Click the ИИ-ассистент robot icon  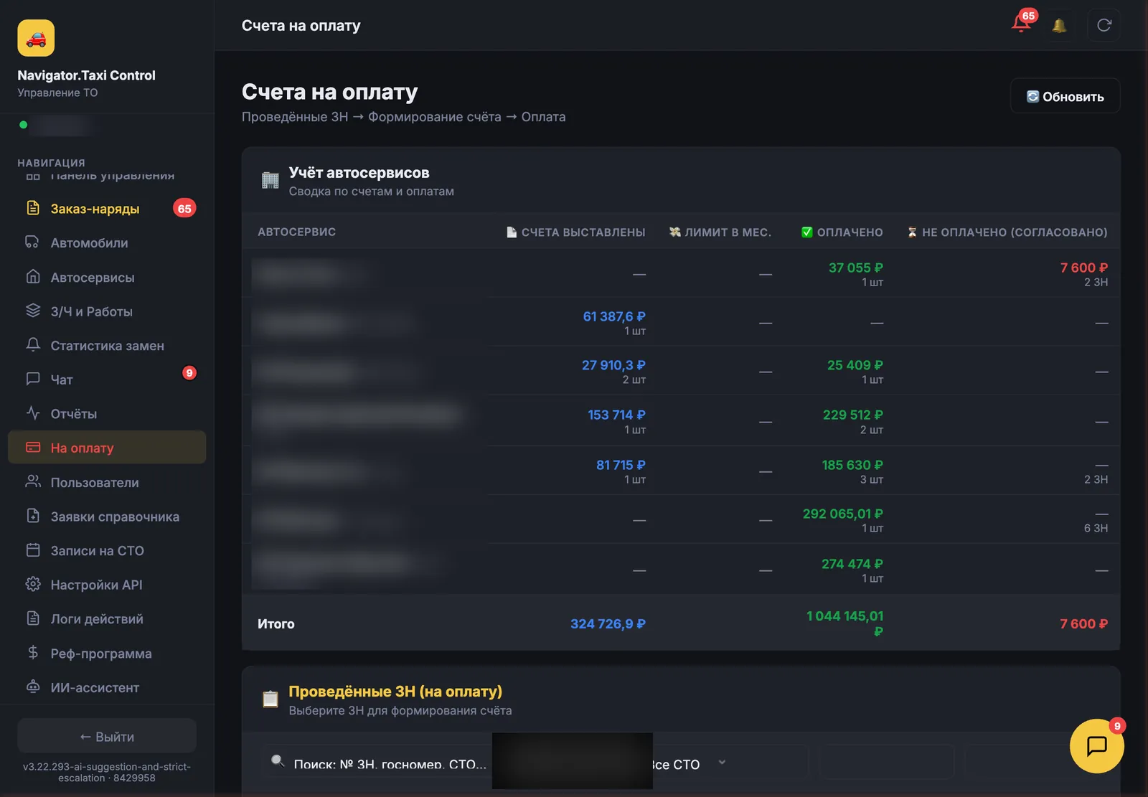click(x=33, y=687)
